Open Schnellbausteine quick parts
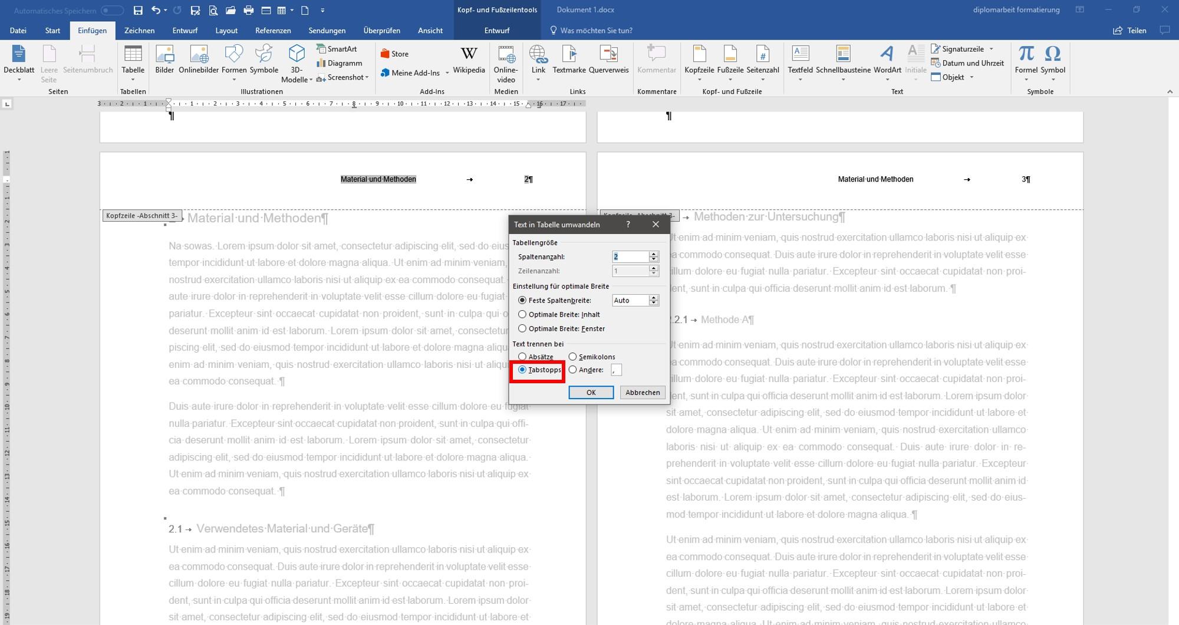 [843, 63]
